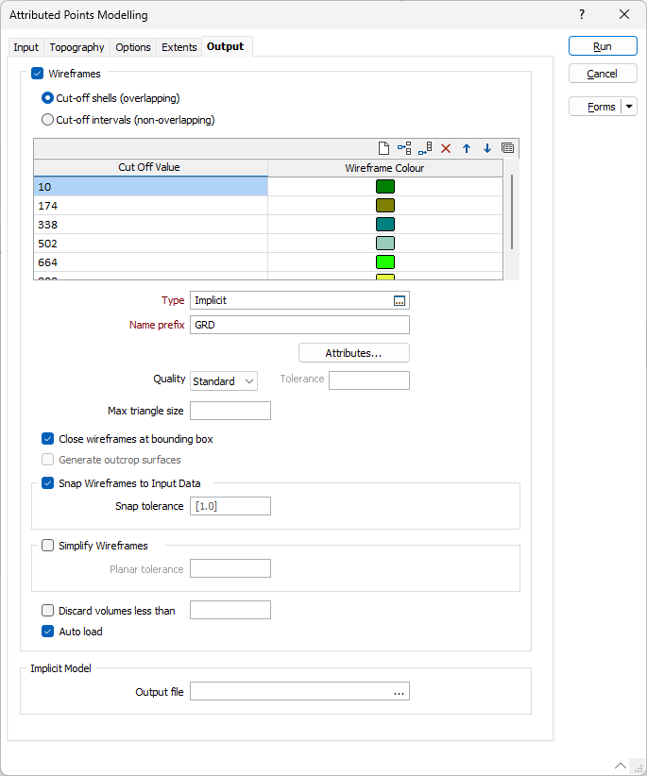The height and width of the screenshot is (776, 647).
Task: Uncheck the Wireframes checkbox
Action: click(38, 73)
